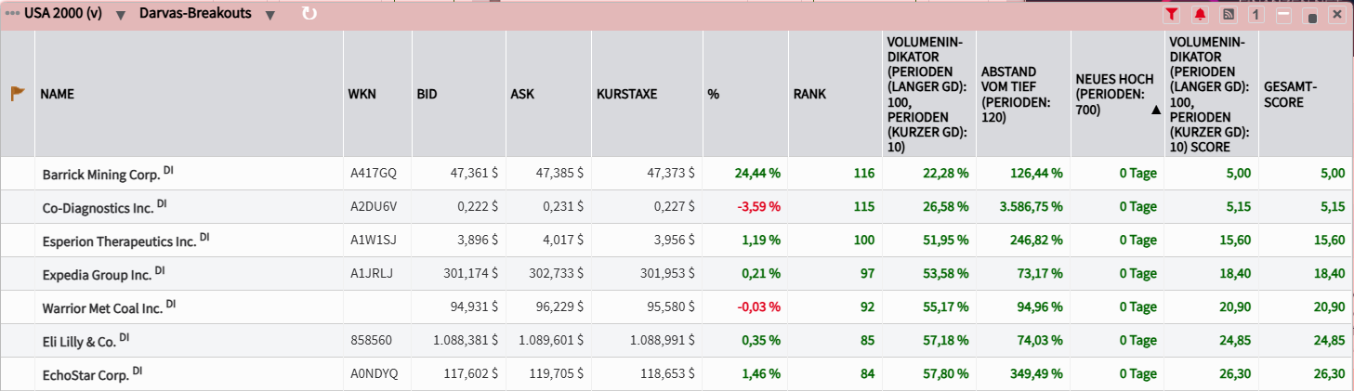Click flag cell for Expedia Group Inc.

tap(17, 274)
